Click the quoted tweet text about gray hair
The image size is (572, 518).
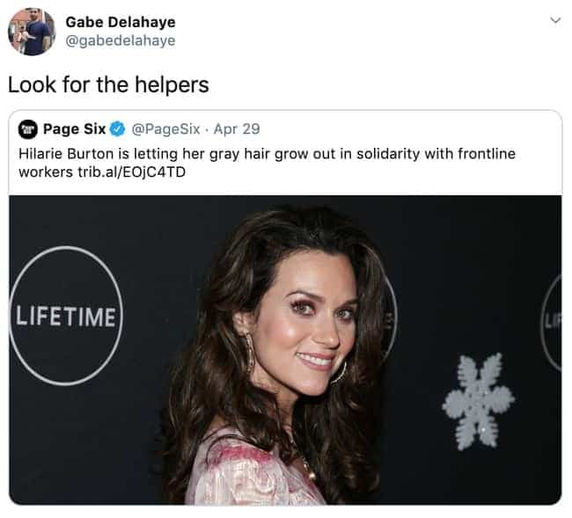(x=267, y=163)
